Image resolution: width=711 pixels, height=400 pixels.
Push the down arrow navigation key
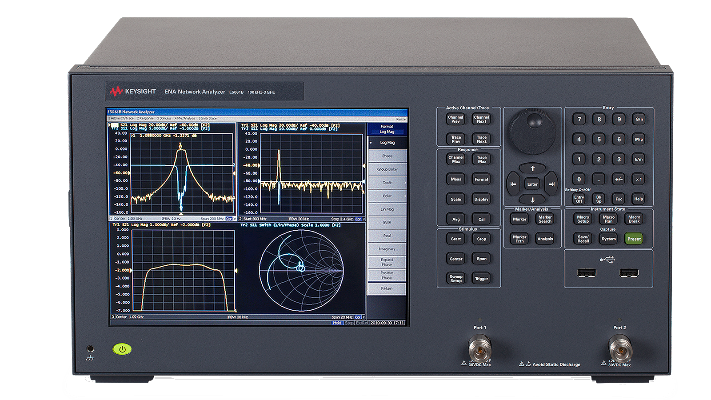coord(532,200)
